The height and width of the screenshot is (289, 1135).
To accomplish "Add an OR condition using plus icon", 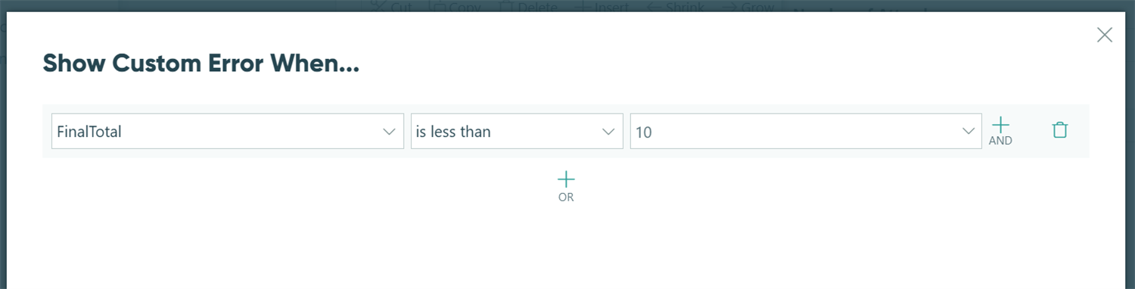I will (566, 179).
